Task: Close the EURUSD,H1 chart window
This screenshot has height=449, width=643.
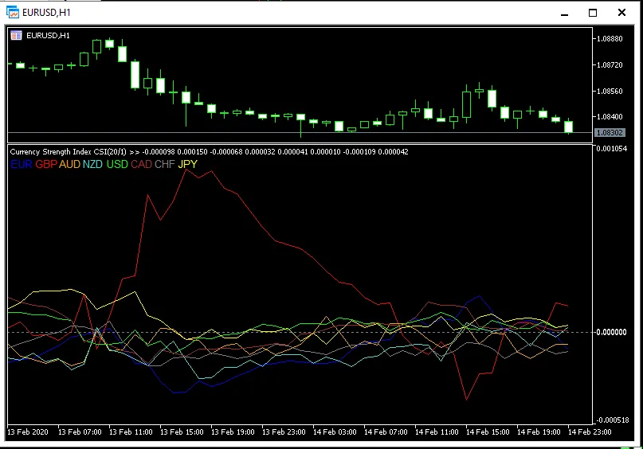Action: coord(621,13)
